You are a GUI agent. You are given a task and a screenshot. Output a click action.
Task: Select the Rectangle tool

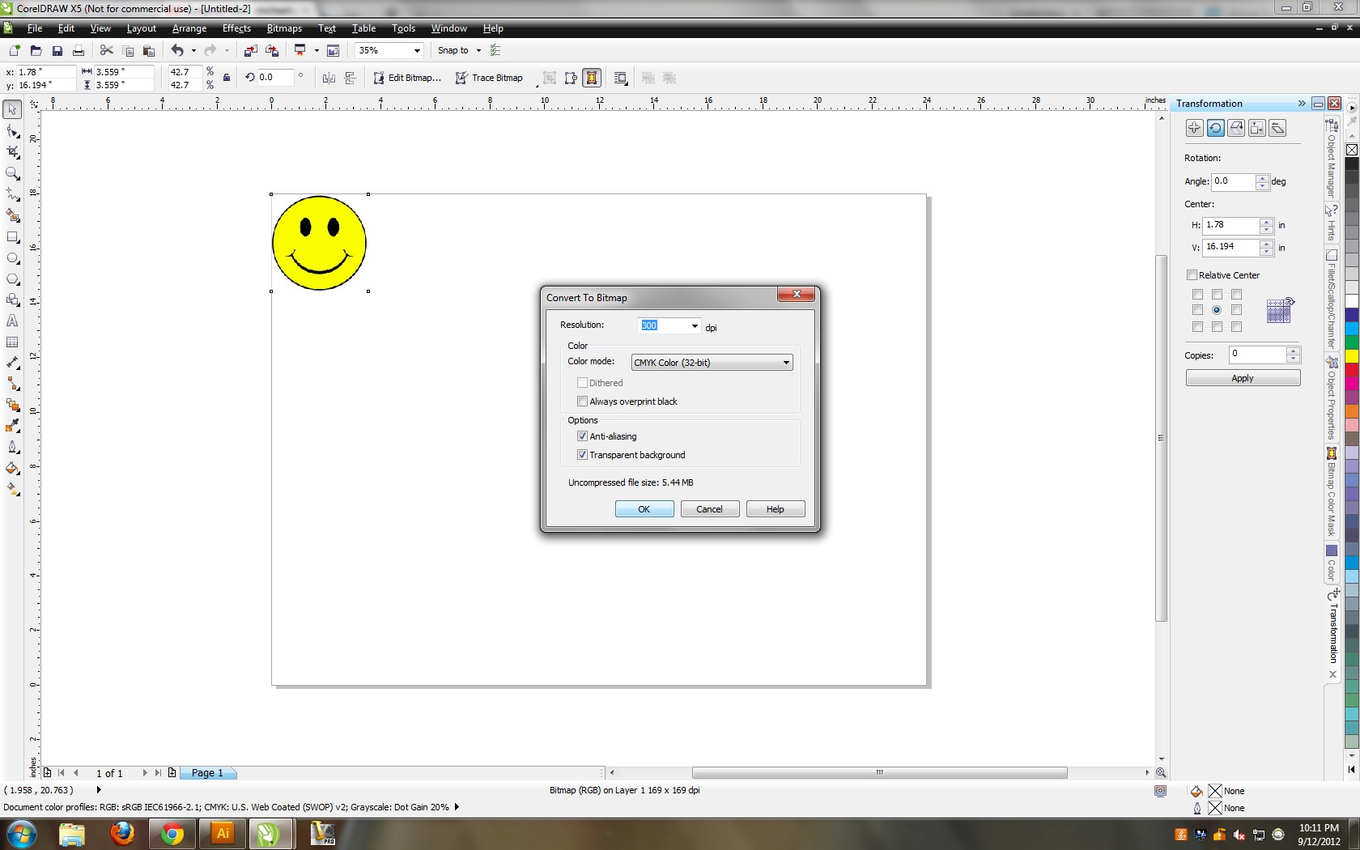(x=12, y=237)
